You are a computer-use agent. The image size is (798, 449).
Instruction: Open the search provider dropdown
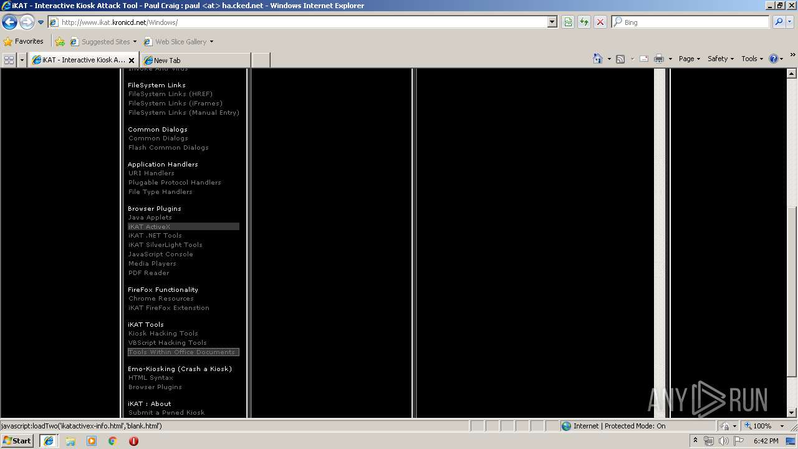tap(789, 22)
